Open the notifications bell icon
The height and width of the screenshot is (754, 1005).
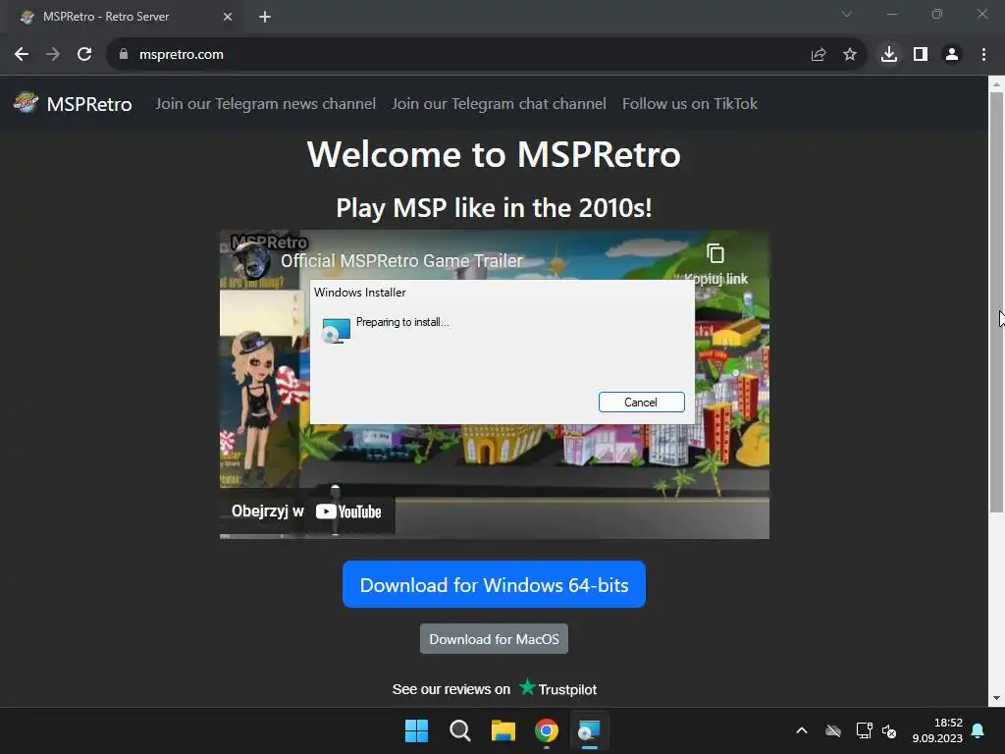click(979, 730)
